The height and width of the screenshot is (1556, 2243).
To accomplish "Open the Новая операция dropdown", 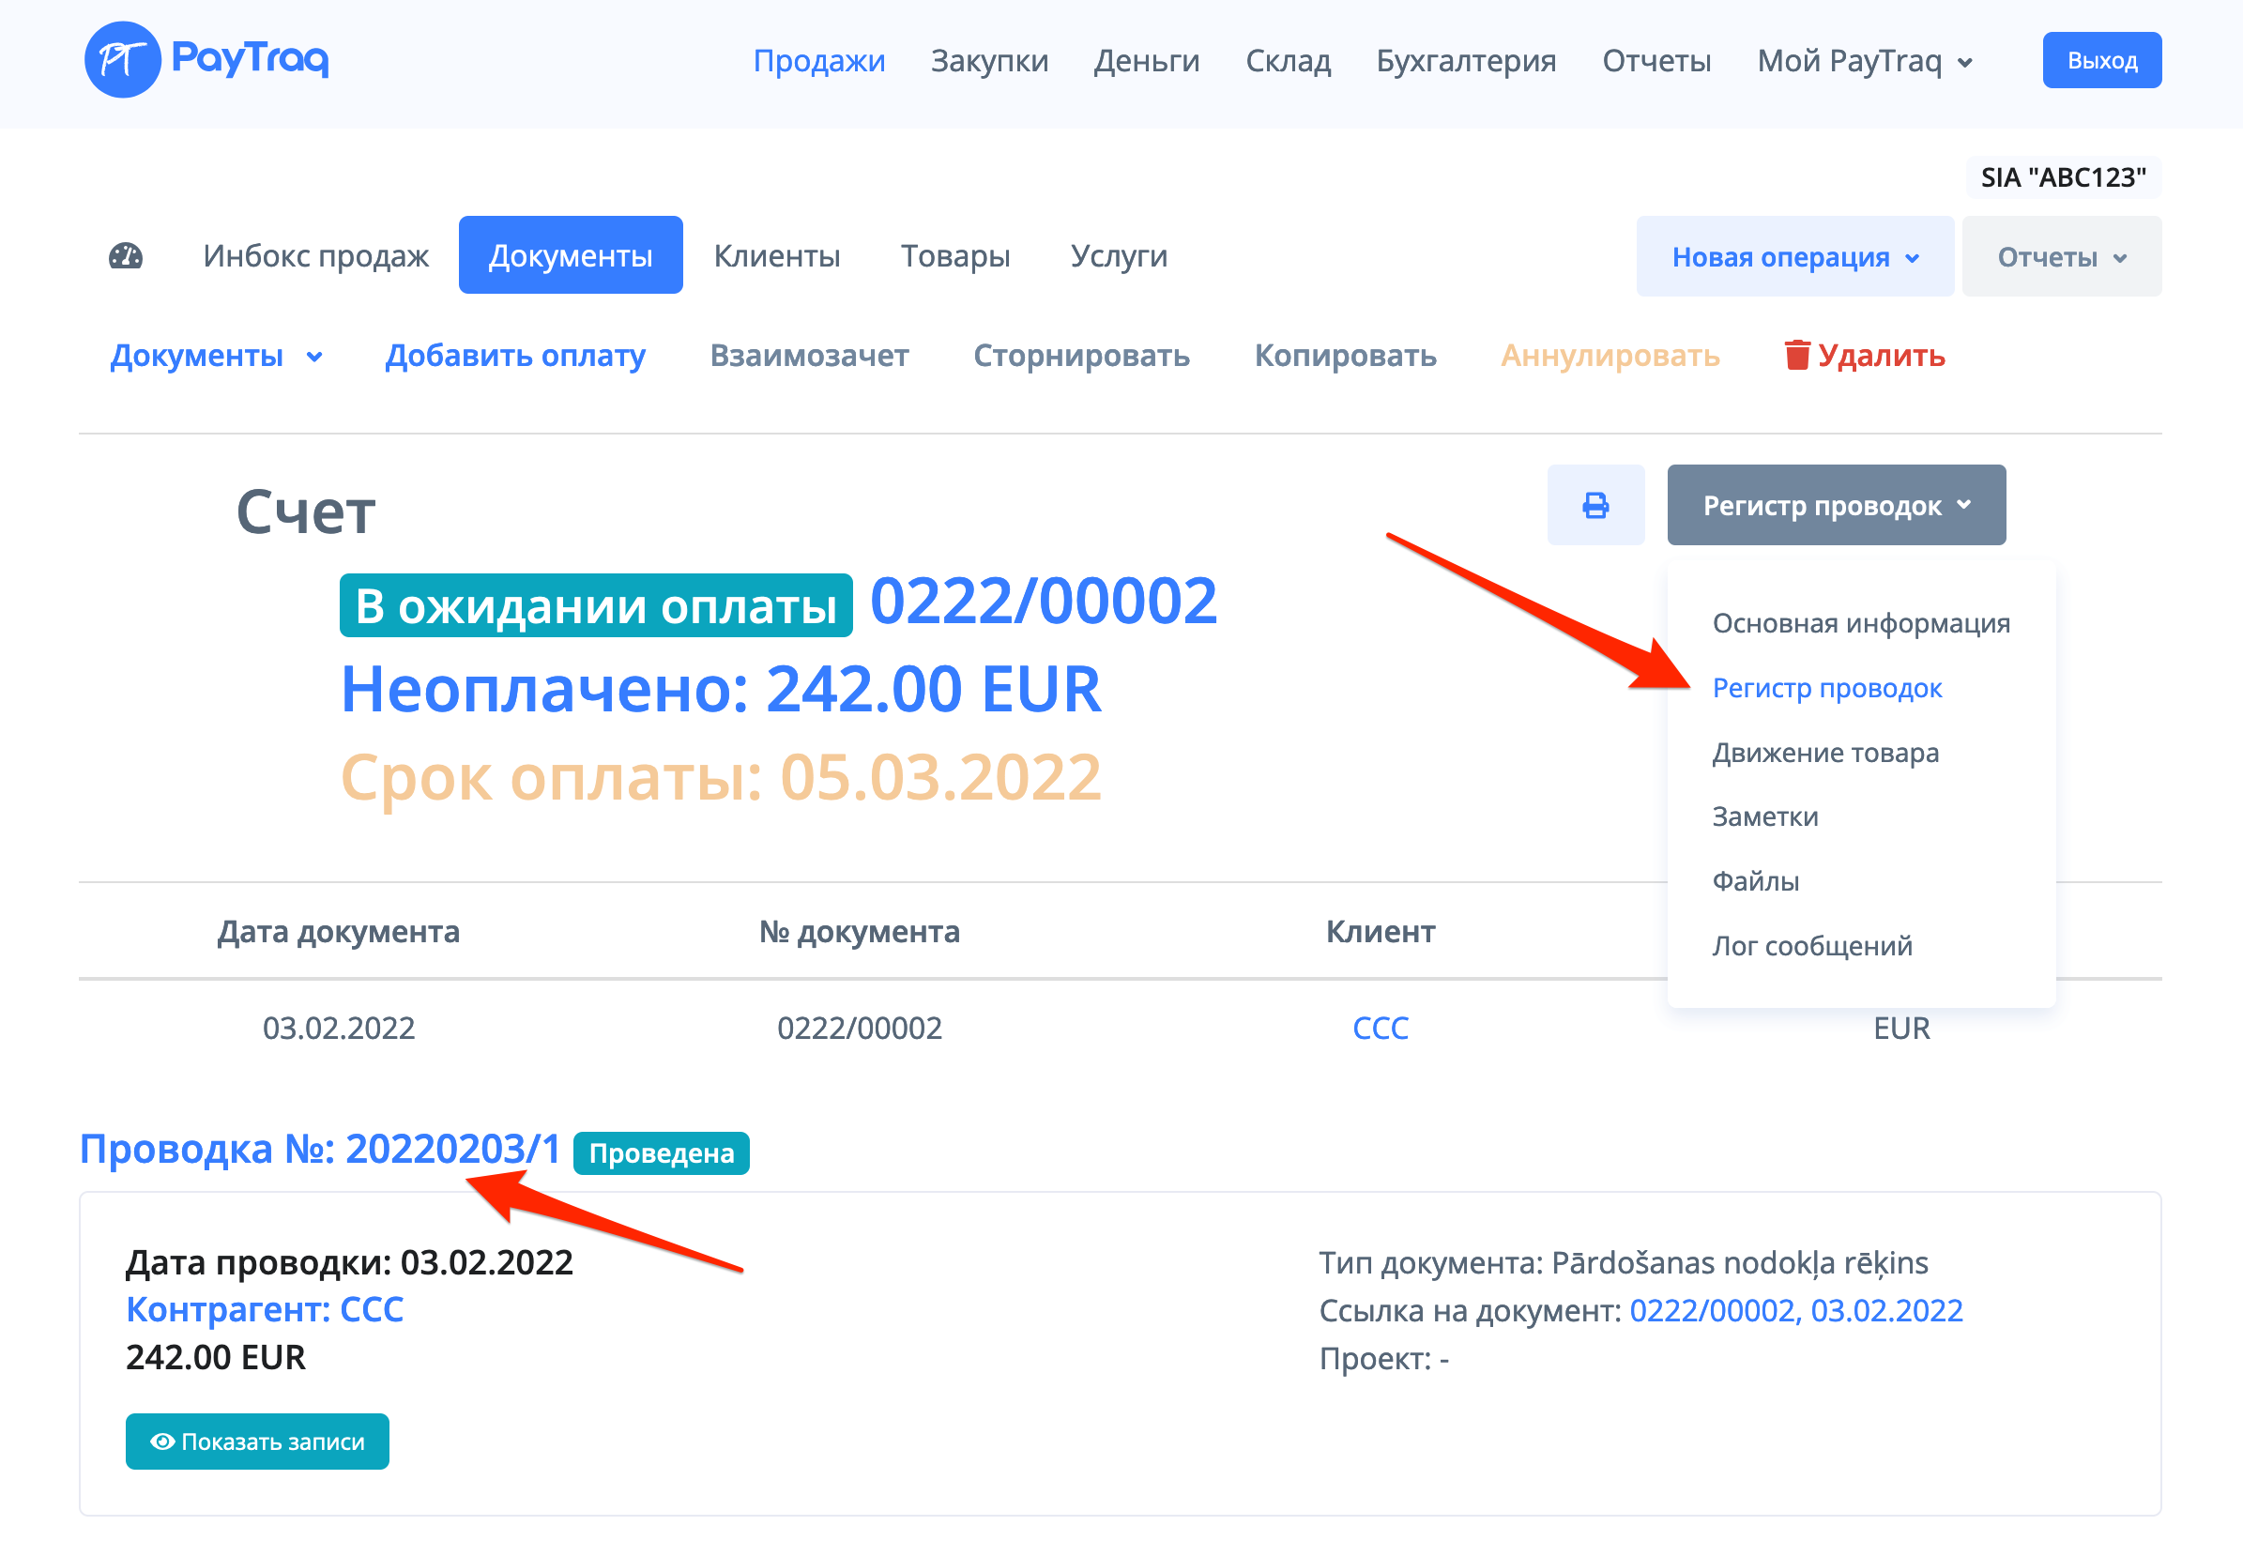I will (x=1794, y=257).
